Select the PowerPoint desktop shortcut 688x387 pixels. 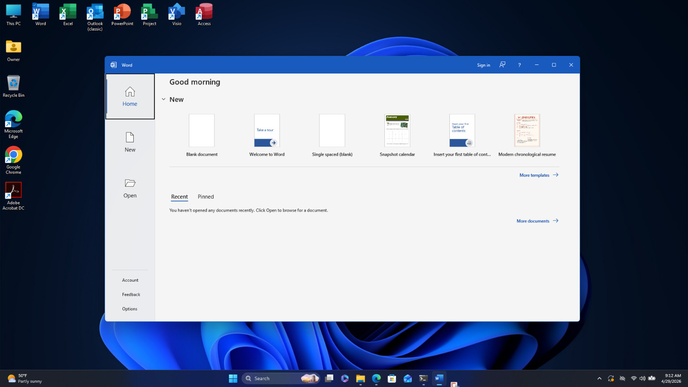[x=122, y=15]
